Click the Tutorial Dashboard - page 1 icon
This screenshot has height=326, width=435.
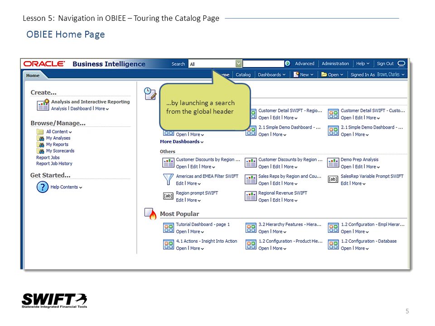click(x=169, y=228)
